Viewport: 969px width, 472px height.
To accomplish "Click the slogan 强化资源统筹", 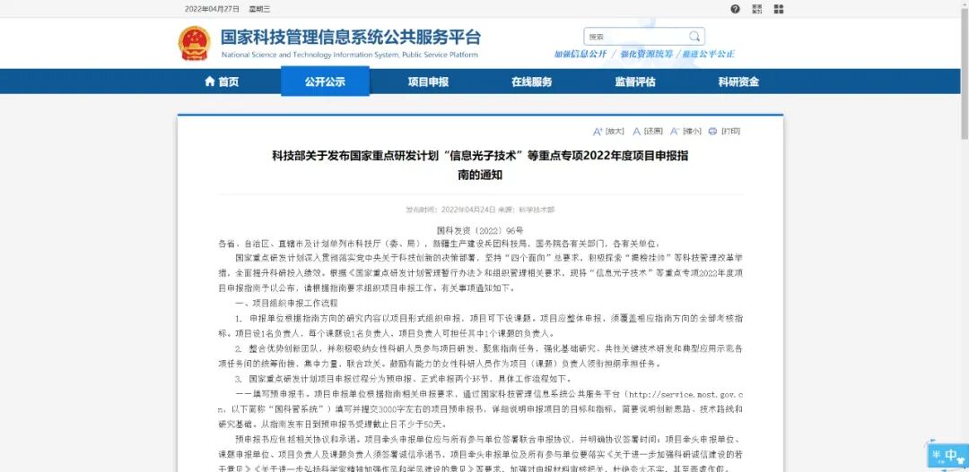I will pos(646,55).
